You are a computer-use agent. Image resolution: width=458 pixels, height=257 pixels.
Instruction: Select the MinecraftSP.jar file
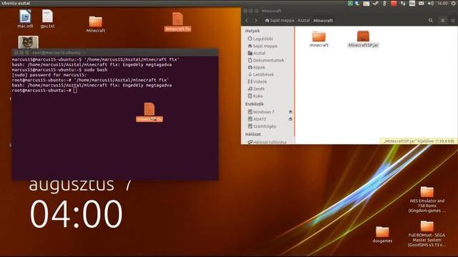pos(363,39)
